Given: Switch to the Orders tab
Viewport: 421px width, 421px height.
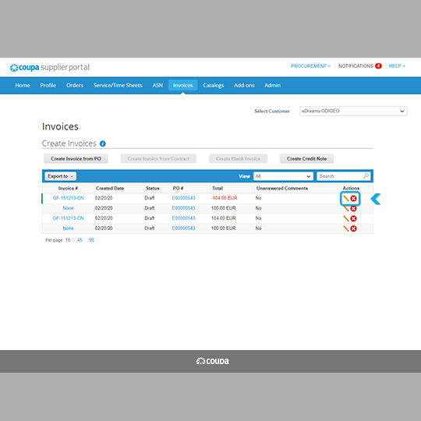Looking at the screenshot, I should click(x=75, y=86).
